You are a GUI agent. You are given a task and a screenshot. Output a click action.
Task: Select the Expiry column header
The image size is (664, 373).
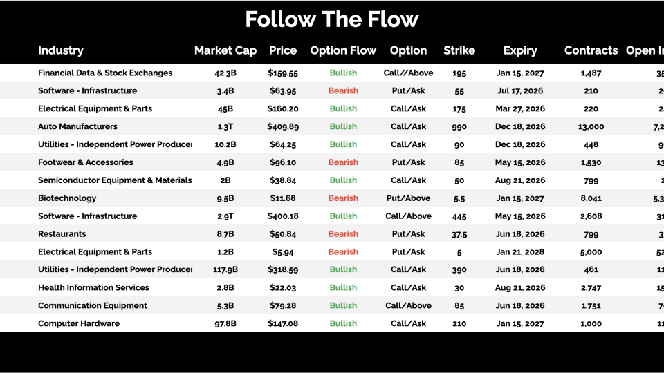tap(520, 50)
